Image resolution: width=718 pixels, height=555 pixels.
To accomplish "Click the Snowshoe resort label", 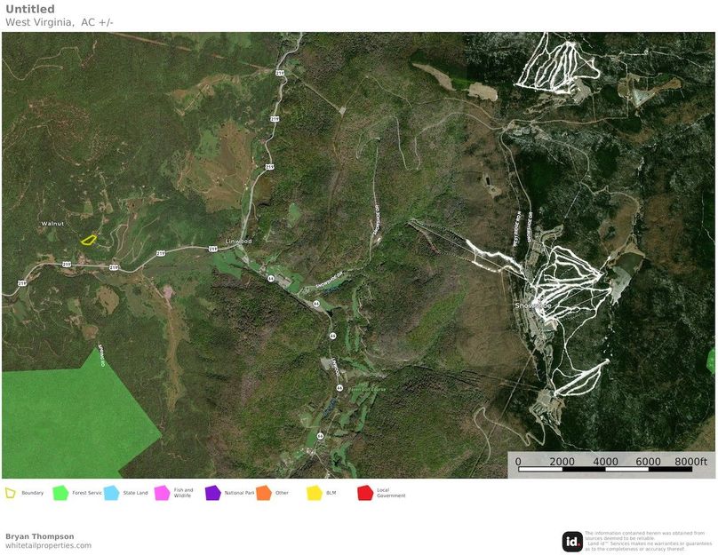I will point(533,305).
